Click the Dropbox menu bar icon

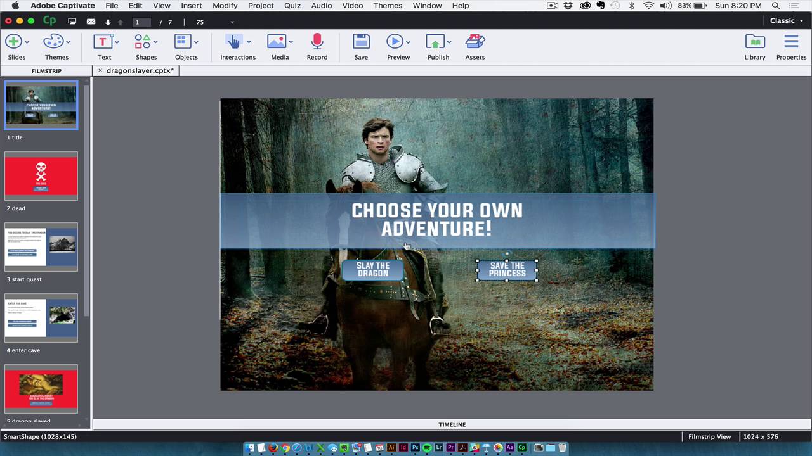point(569,6)
